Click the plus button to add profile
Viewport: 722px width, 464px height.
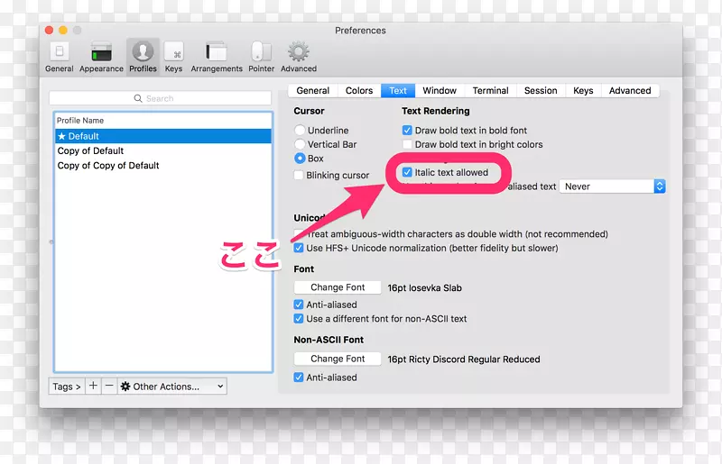coord(93,386)
